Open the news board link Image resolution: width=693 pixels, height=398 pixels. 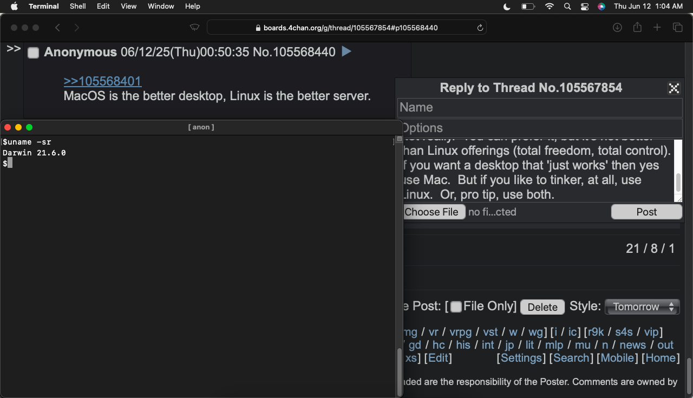point(633,345)
